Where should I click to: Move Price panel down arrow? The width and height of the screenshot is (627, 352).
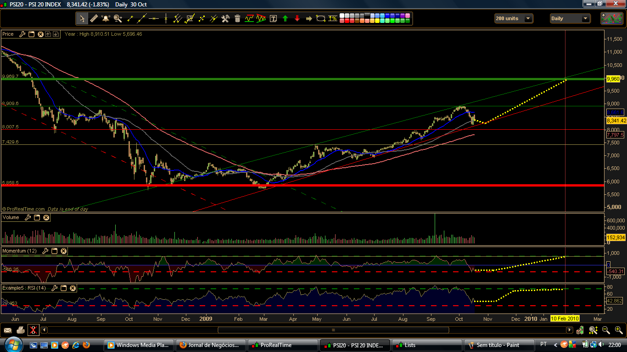click(x=56, y=34)
